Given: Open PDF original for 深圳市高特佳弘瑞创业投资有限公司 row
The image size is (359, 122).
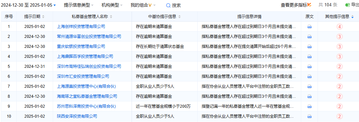Looking at the screenshot, I should 309,66.
